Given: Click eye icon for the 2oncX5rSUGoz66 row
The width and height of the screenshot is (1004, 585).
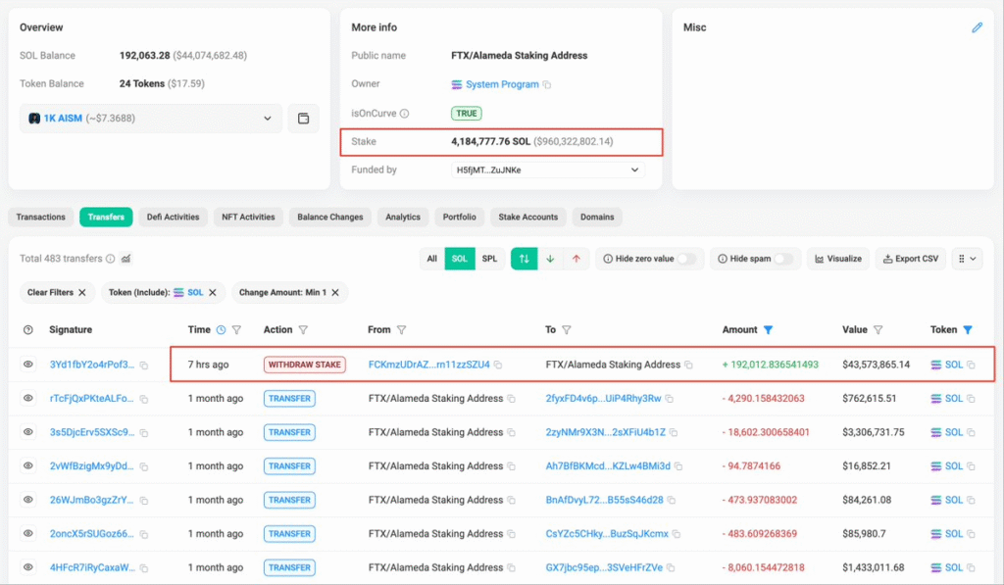Looking at the screenshot, I should tap(28, 534).
